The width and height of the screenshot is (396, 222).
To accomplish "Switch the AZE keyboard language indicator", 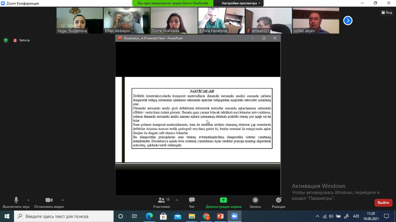I will 356,216.
